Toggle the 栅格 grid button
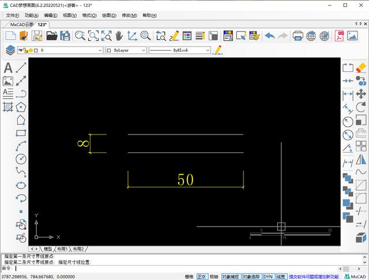 [189, 277]
